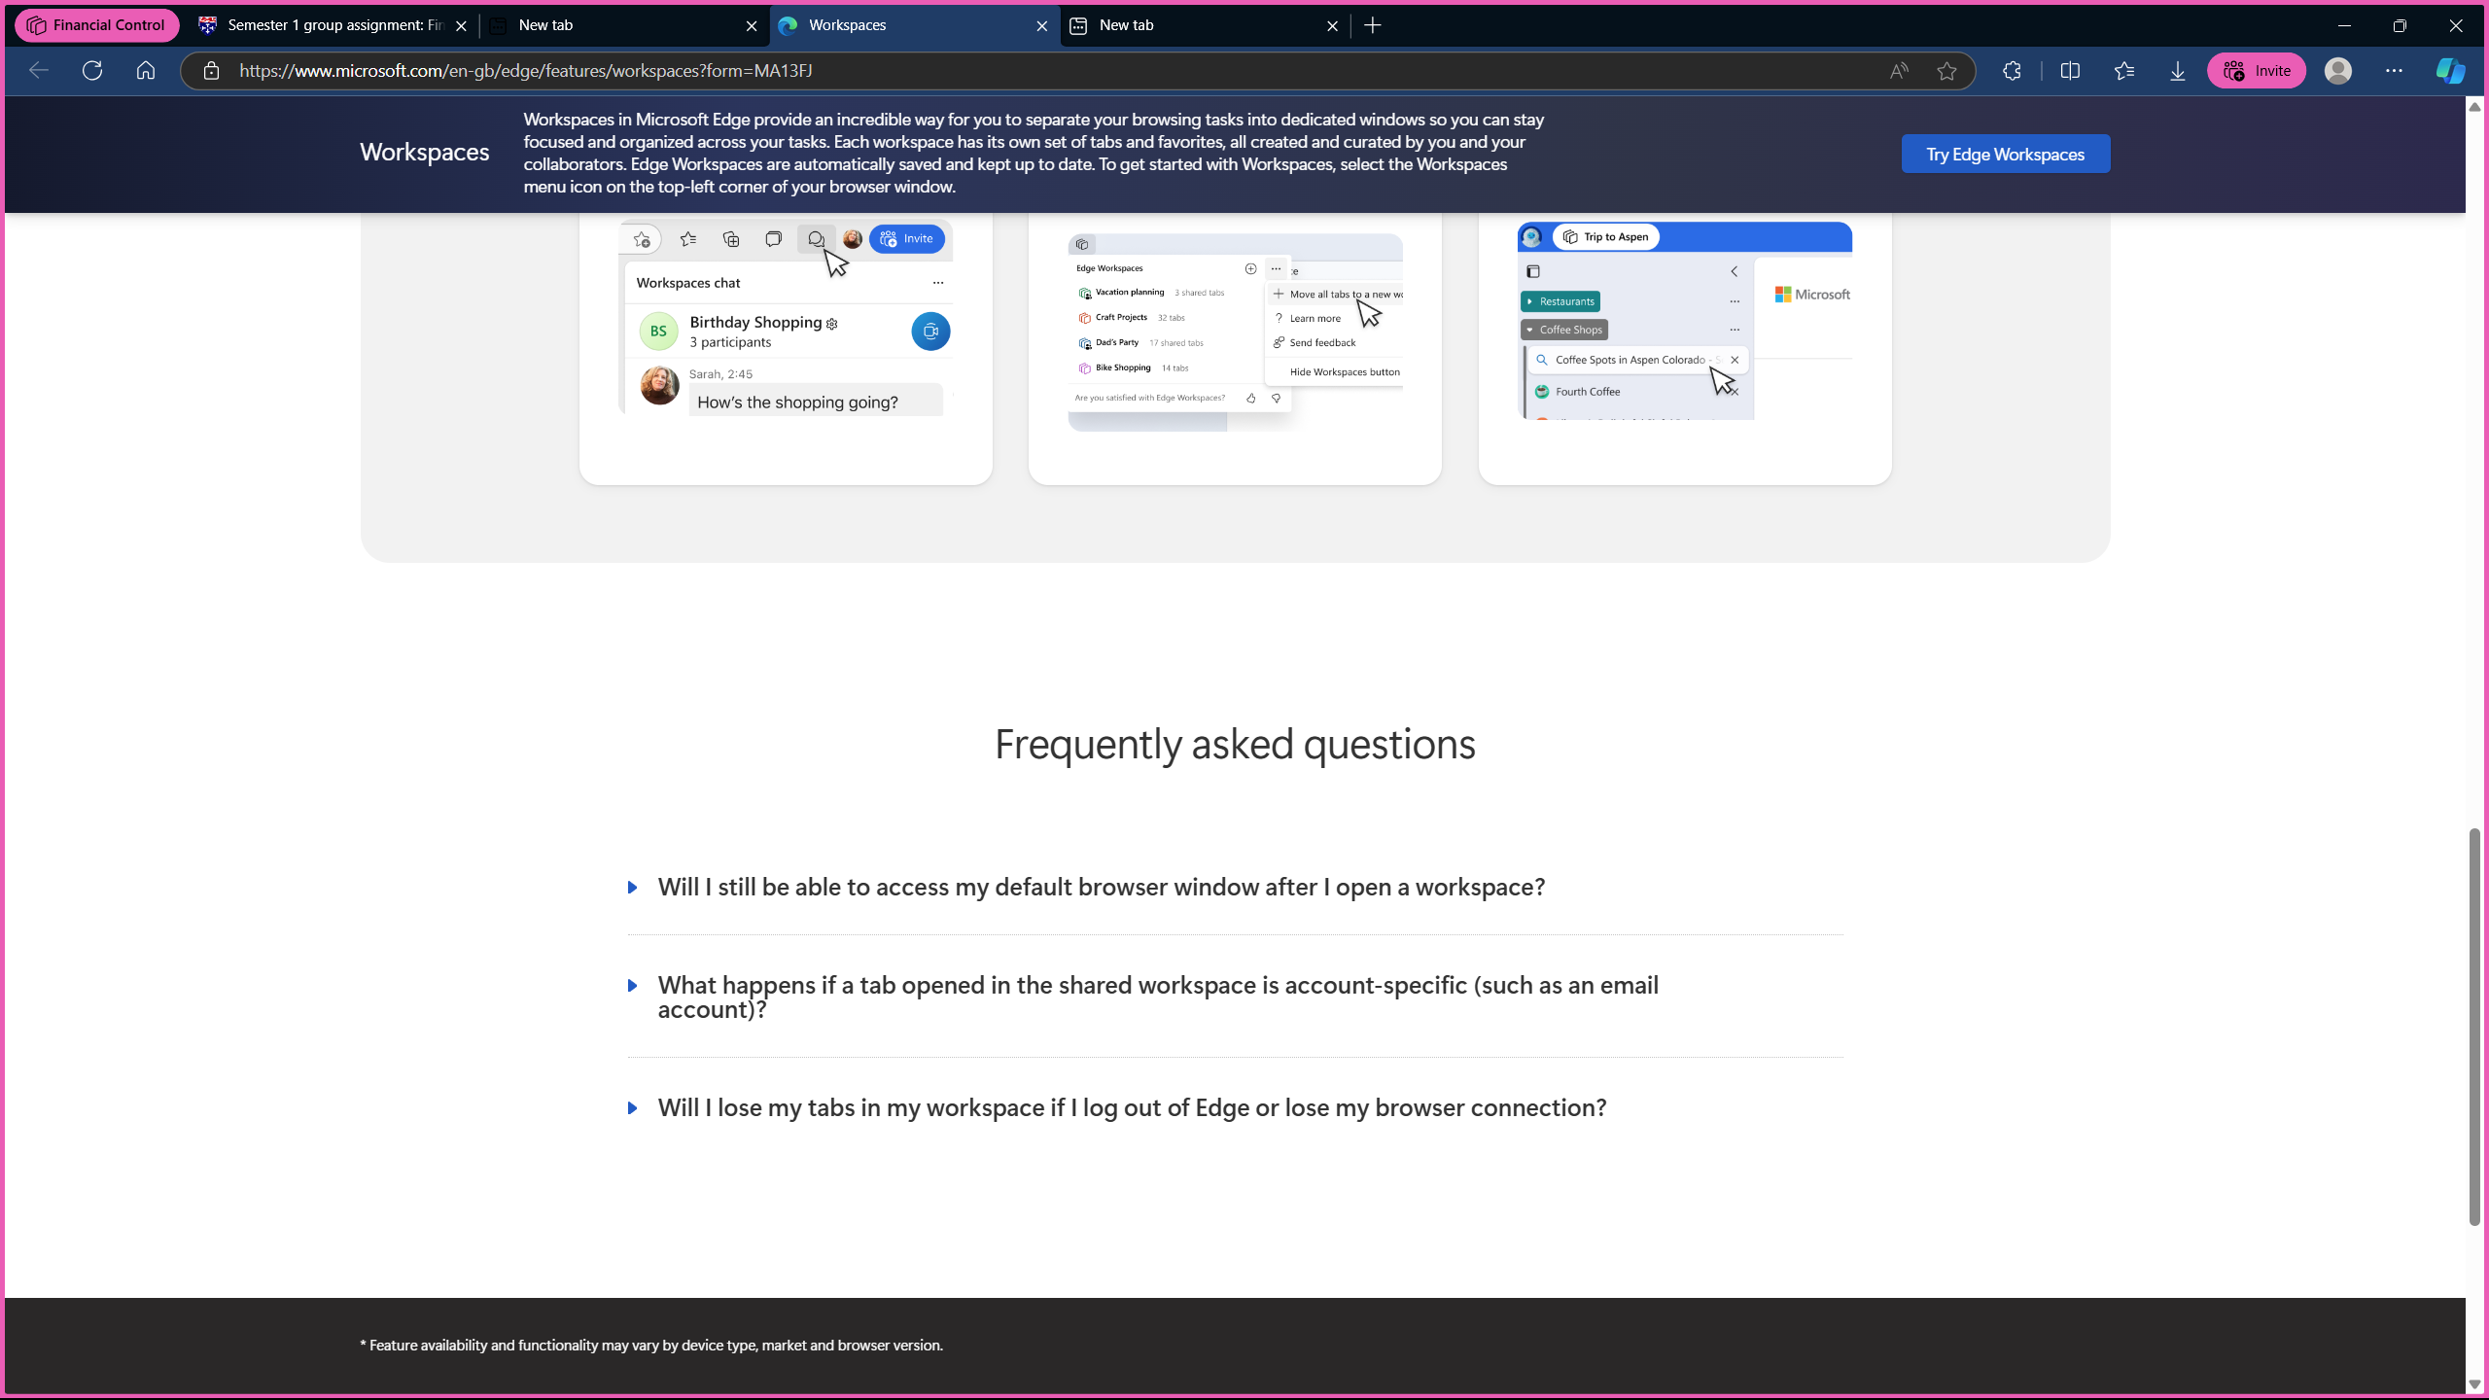Open a new tab with plus button

[x=1373, y=26]
